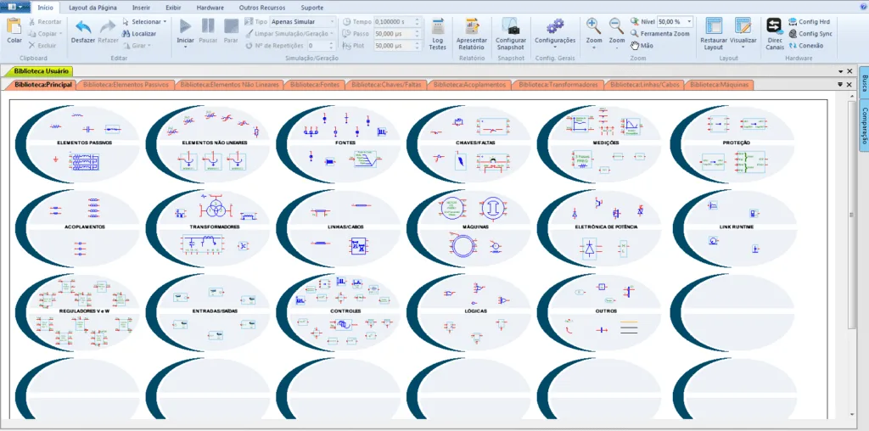Click Conexão hardware icon

click(x=792, y=46)
